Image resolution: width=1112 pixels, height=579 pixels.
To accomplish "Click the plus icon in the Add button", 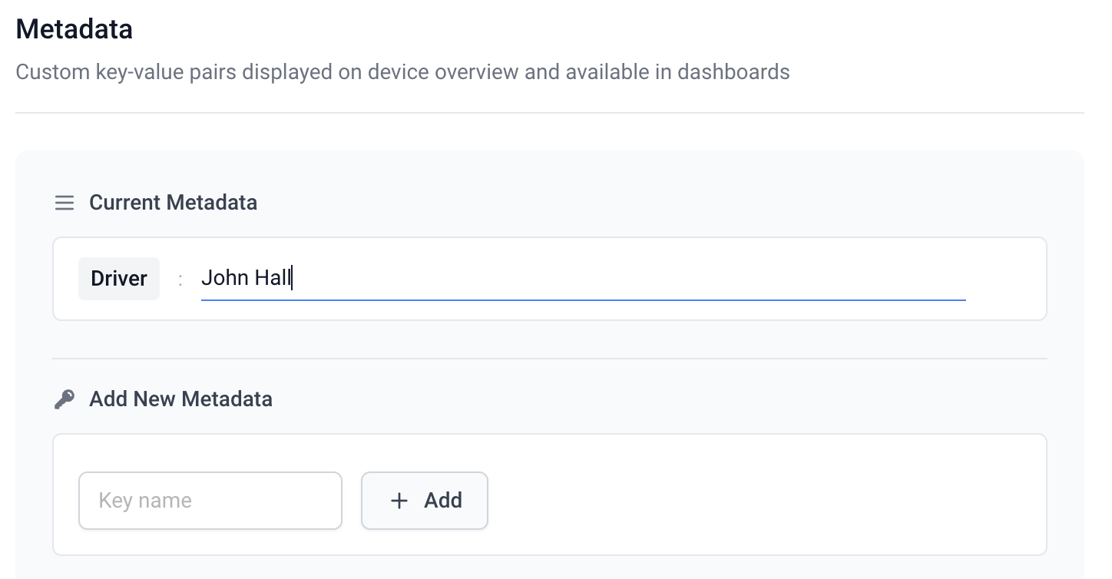I will coord(399,501).
